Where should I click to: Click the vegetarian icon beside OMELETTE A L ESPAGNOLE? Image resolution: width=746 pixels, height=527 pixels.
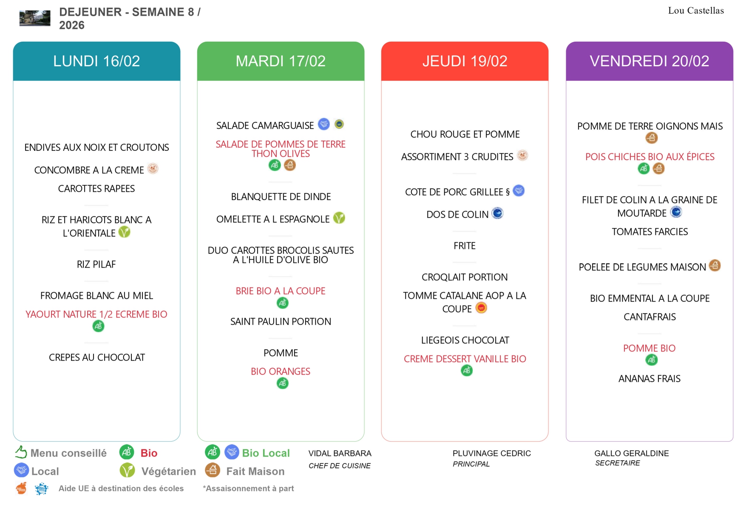(x=339, y=218)
